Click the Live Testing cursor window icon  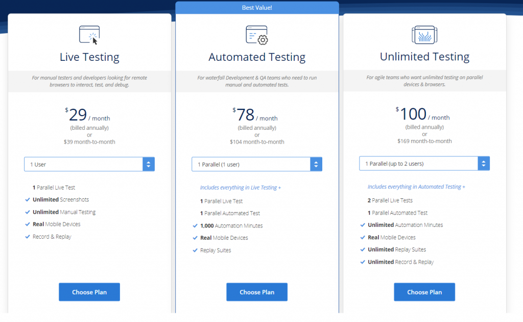pos(89,35)
